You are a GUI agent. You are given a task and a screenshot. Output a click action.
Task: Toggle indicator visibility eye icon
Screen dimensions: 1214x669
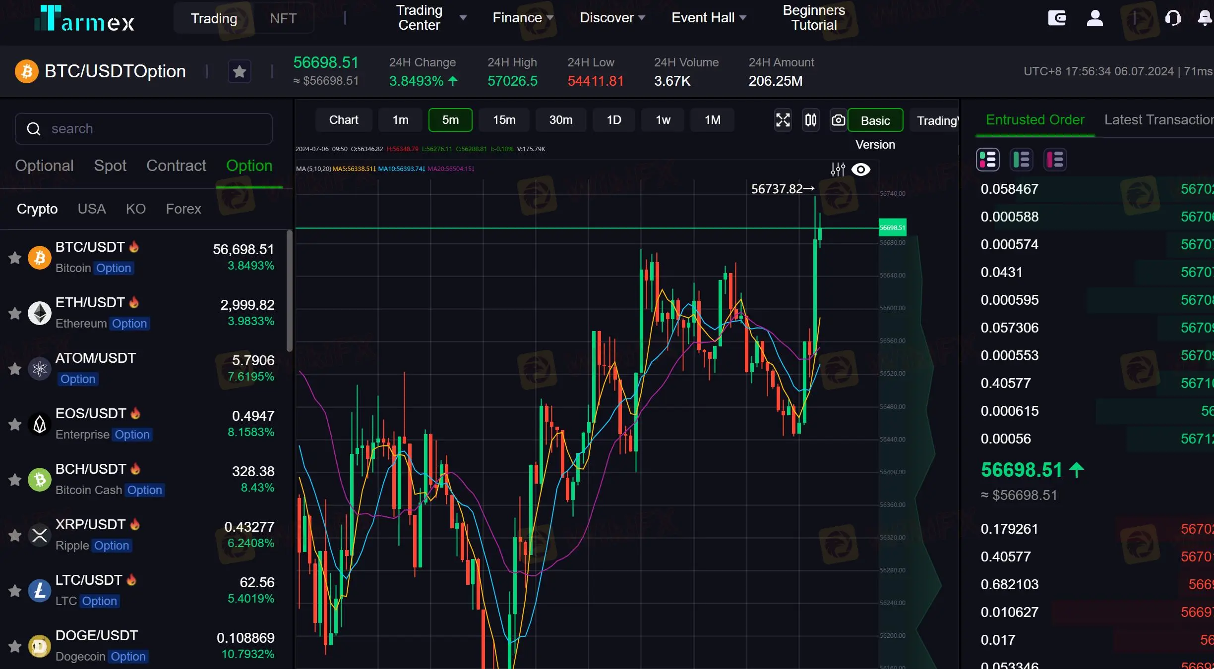[861, 169]
